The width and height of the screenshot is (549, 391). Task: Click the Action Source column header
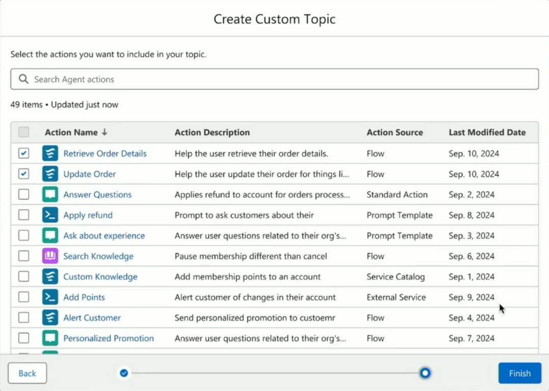point(395,133)
